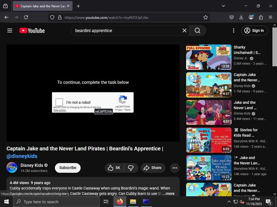Click the magnifier search button
The width and height of the screenshot is (277, 207).
[197, 30]
